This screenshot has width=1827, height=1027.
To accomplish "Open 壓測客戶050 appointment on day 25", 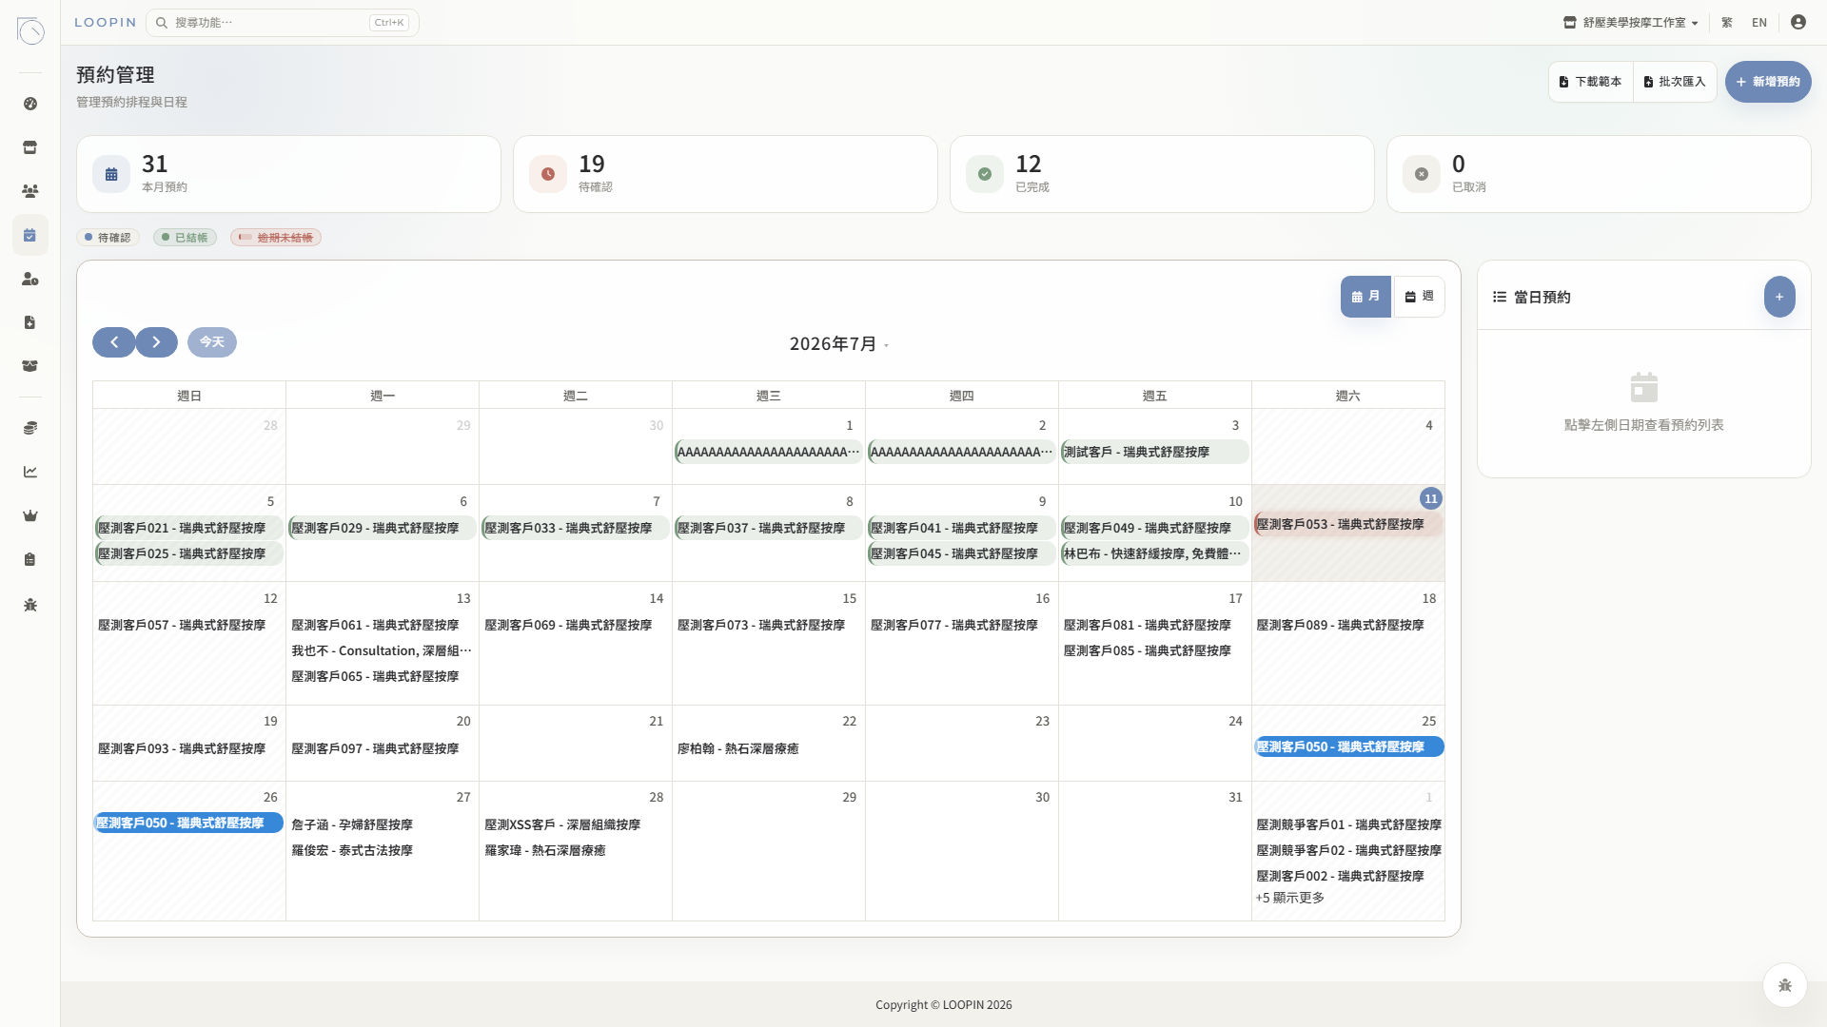I will 1348,746.
